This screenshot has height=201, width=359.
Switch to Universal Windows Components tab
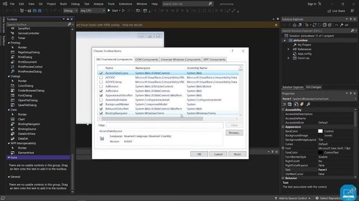pyautogui.click(x=181, y=60)
